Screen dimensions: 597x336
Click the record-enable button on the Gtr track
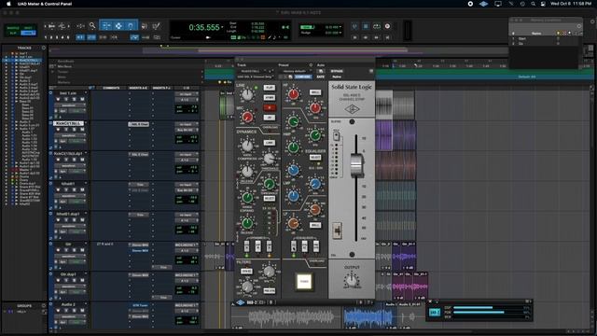[x=58, y=250]
